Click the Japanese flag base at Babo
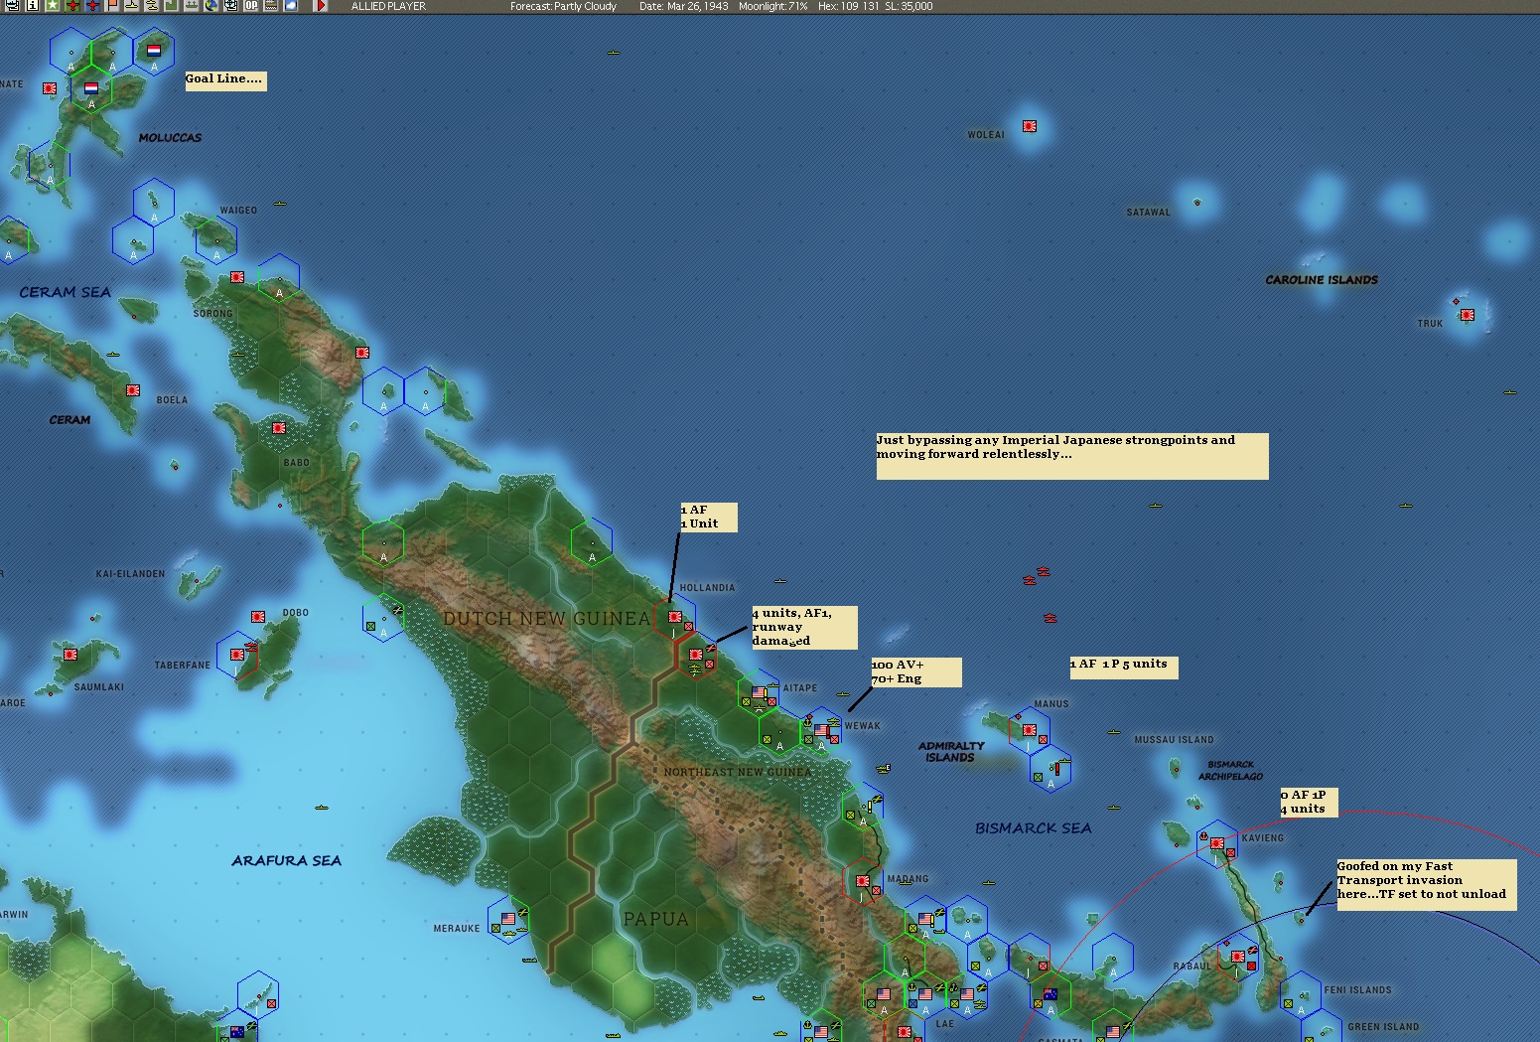Viewport: 1540px width, 1042px height. pyautogui.click(x=279, y=428)
